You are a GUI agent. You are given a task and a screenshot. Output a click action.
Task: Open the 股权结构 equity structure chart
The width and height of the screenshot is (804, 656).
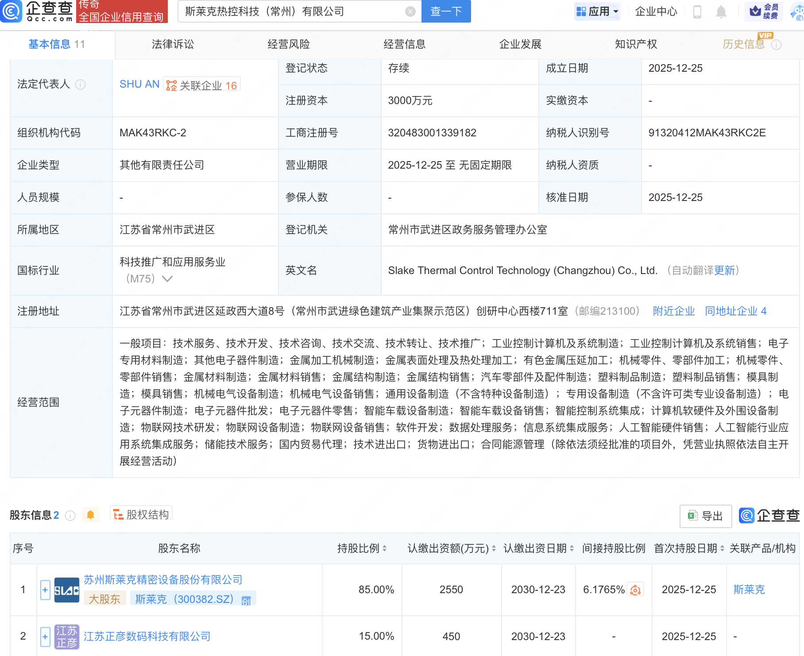coord(141,514)
